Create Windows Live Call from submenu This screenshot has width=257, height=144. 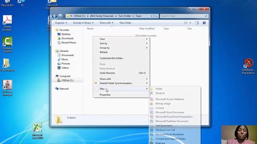pyautogui.click(x=175, y=130)
